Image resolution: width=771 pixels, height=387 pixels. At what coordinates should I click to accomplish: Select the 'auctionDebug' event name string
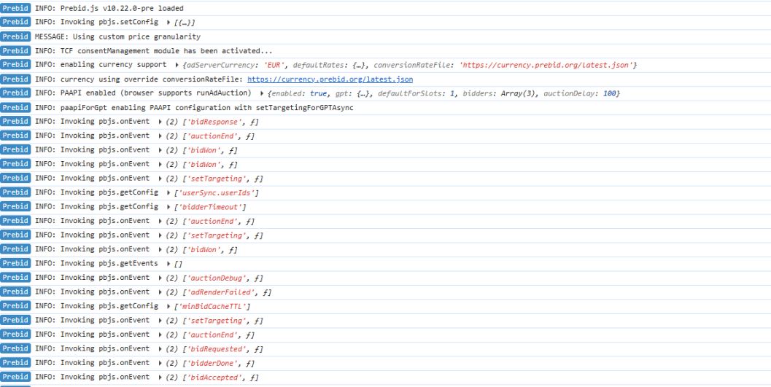(218, 278)
